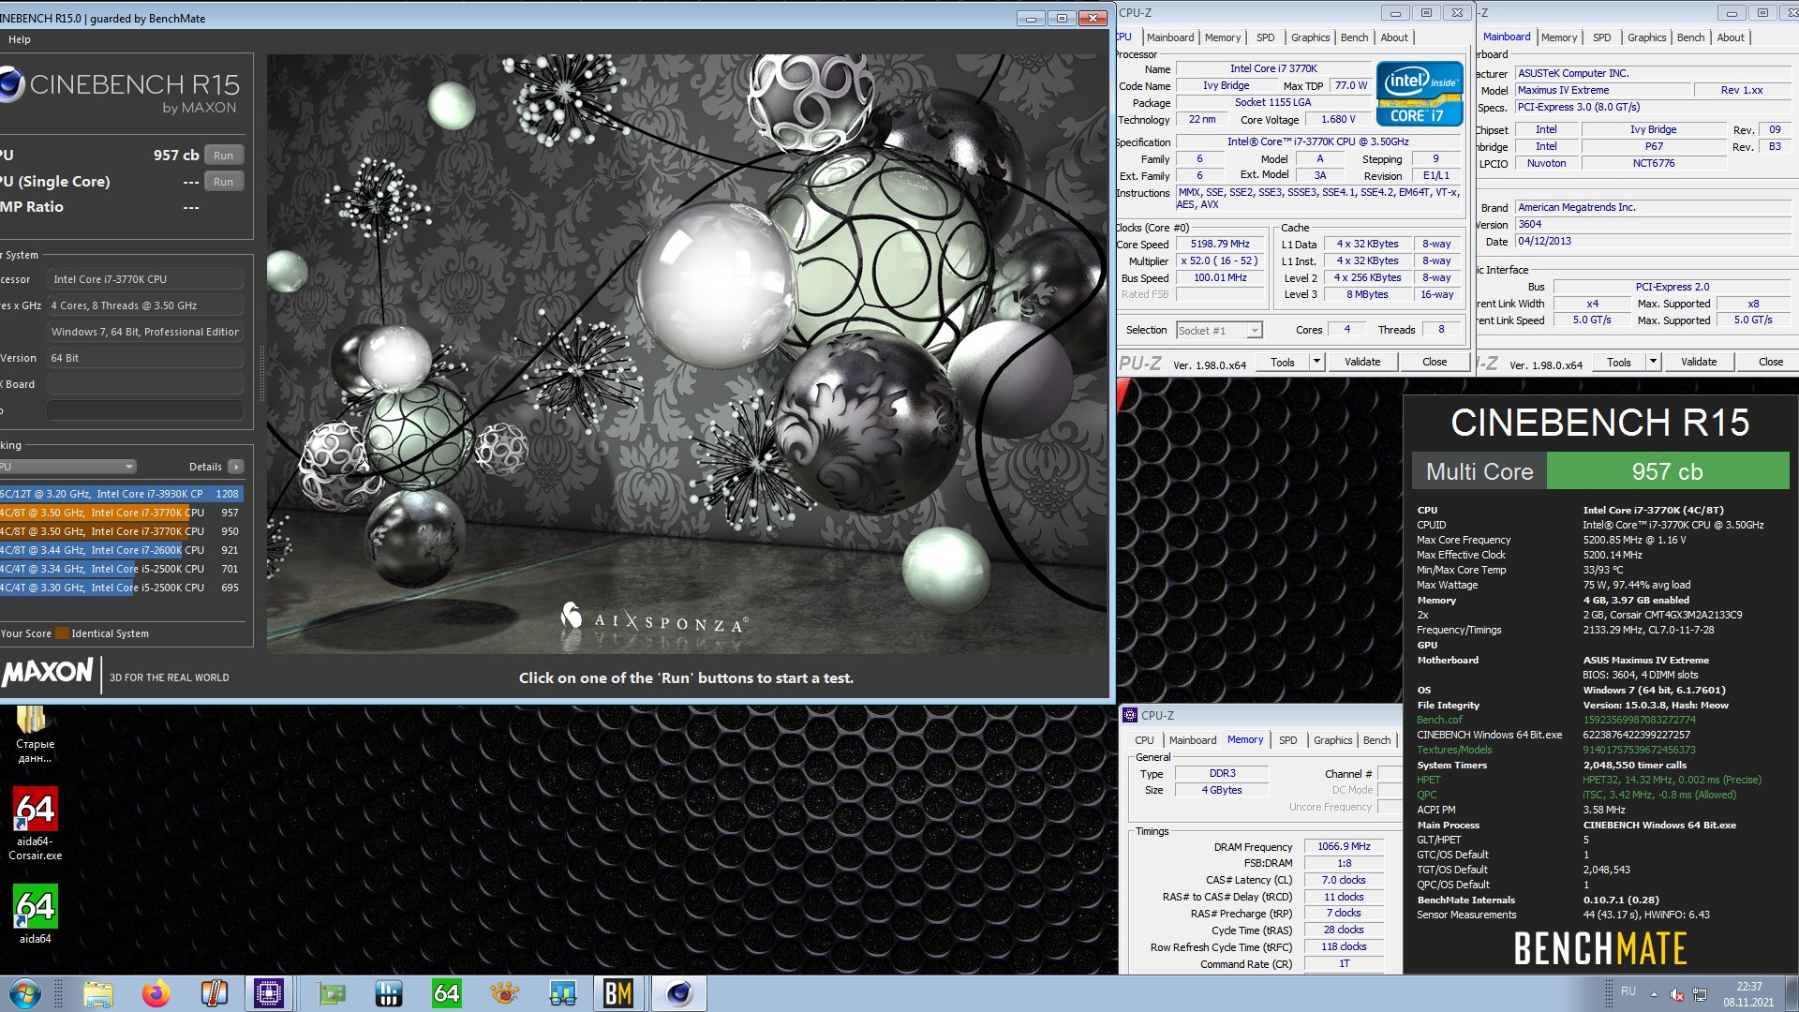Open the thermometer temperature monitor taskbar icon
The image size is (1799, 1012).
(215, 993)
